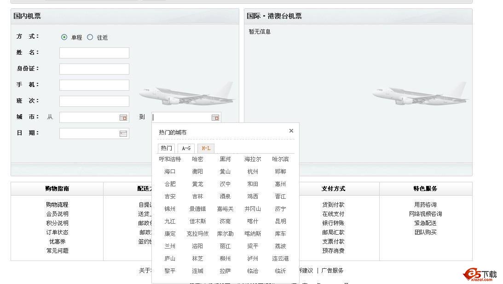
Task: Open the 在线支付 payment link
Action: coord(333,214)
